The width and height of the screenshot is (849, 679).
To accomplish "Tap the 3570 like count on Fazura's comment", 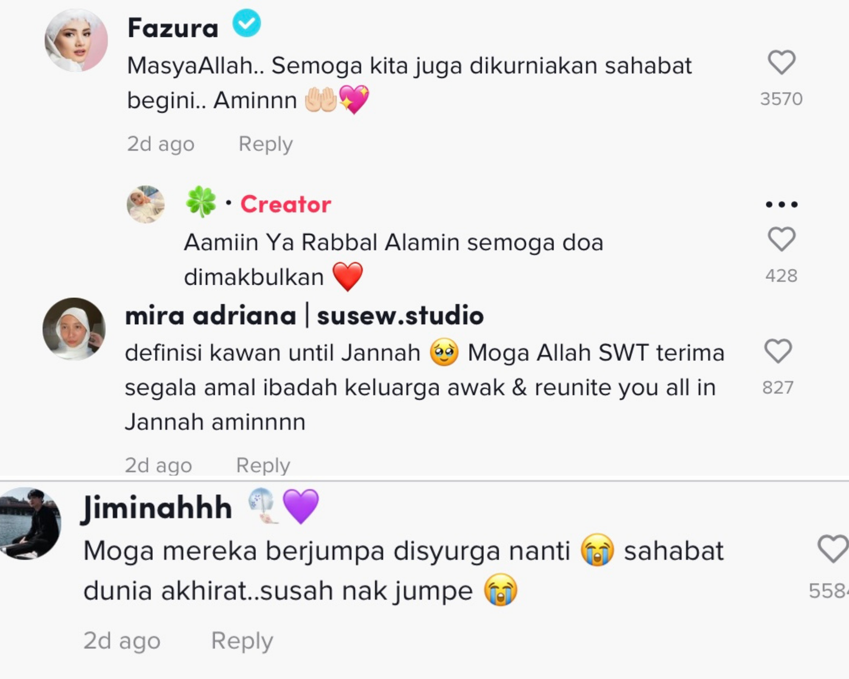I will coord(781,99).
